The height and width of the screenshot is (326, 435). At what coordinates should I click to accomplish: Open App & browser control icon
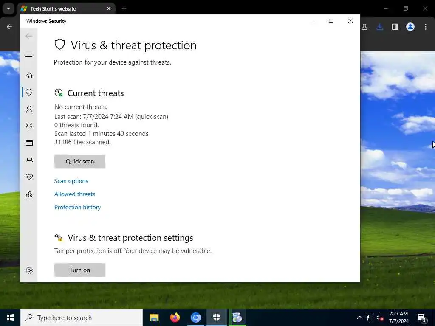(x=29, y=143)
